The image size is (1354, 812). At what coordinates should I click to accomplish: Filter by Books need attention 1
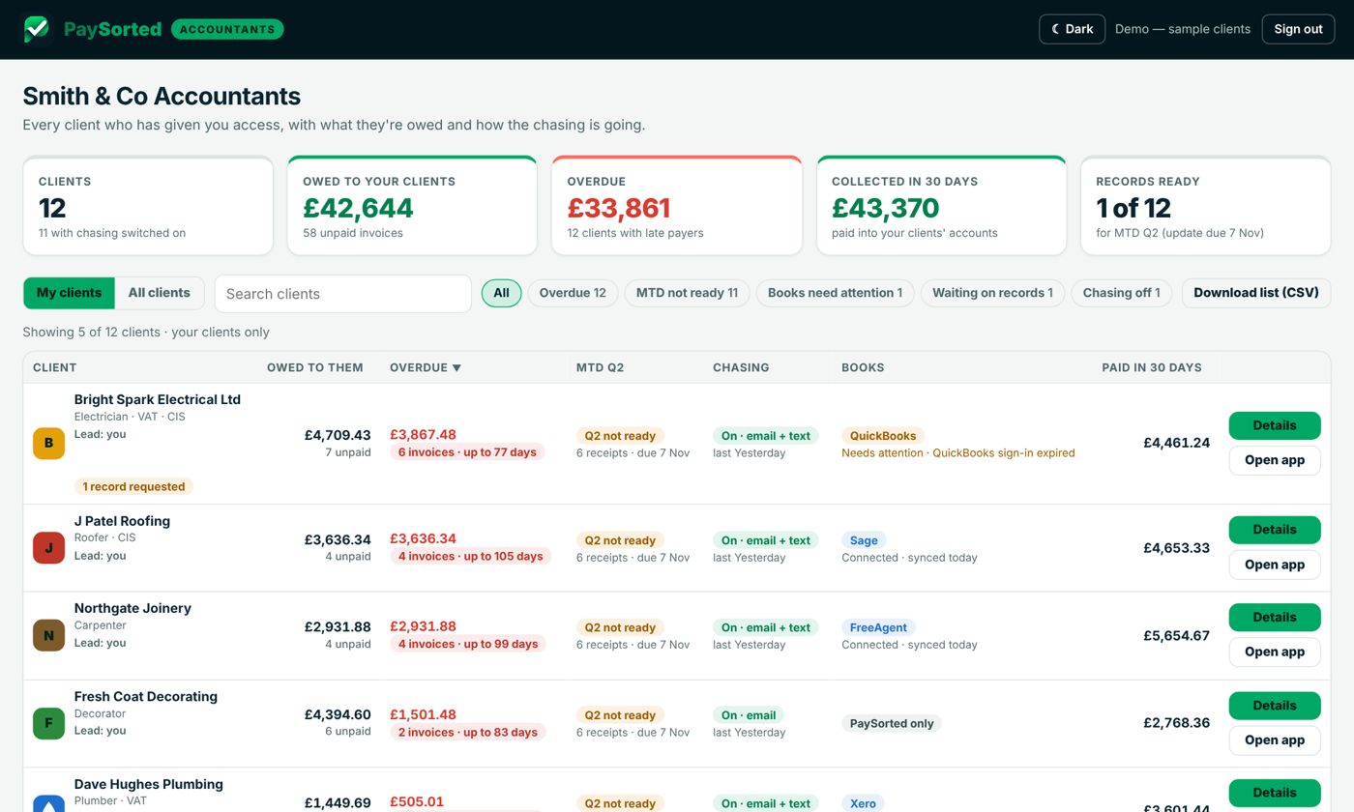tap(835, 293)
